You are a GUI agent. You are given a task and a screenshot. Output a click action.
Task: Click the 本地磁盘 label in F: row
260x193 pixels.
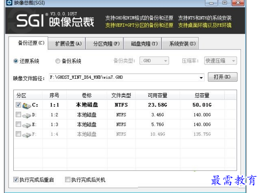click(87, 134)
